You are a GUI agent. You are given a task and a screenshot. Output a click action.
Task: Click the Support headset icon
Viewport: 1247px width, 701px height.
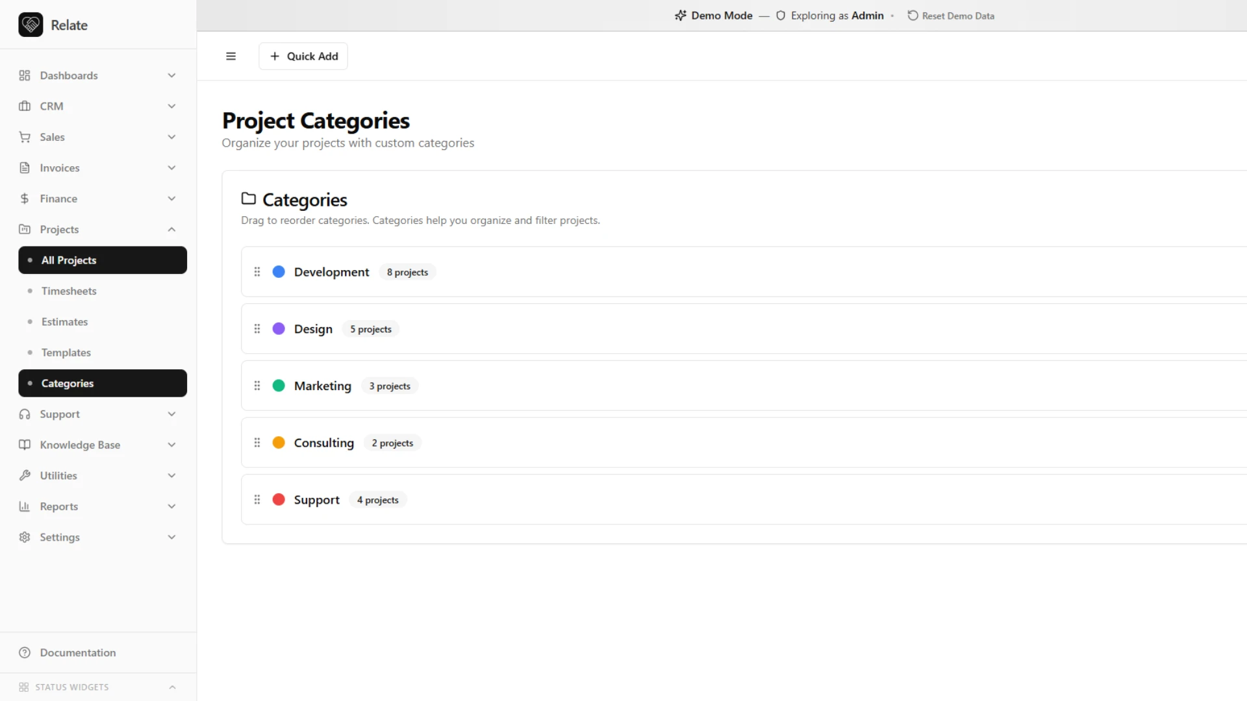25,414
